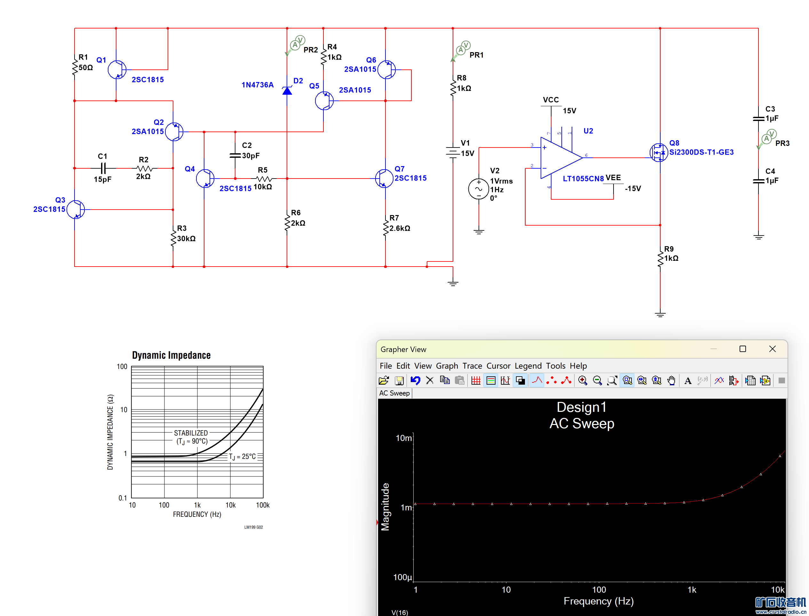Click the Paste icon in Grapher toolbar

coord(459,380)
